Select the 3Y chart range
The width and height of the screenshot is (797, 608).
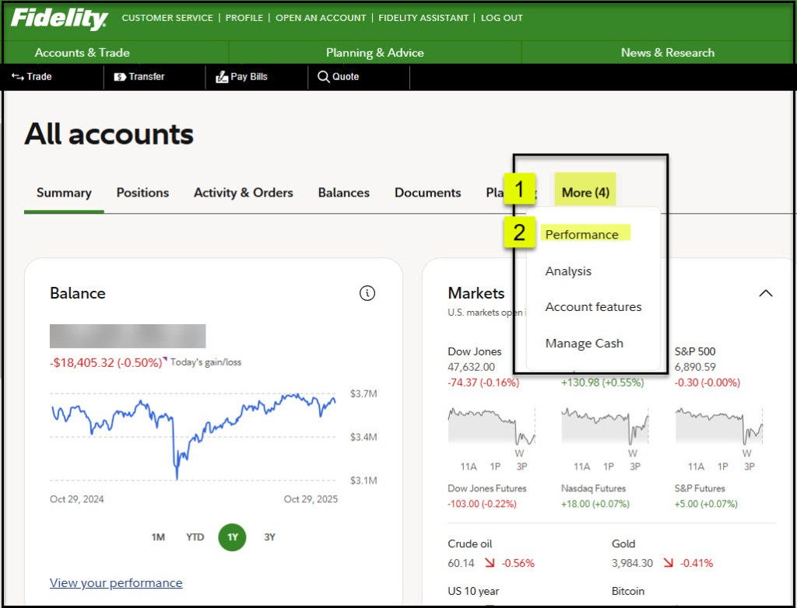pos(269,537)
